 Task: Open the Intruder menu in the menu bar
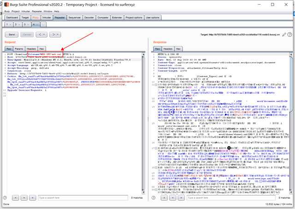point(26,11)
